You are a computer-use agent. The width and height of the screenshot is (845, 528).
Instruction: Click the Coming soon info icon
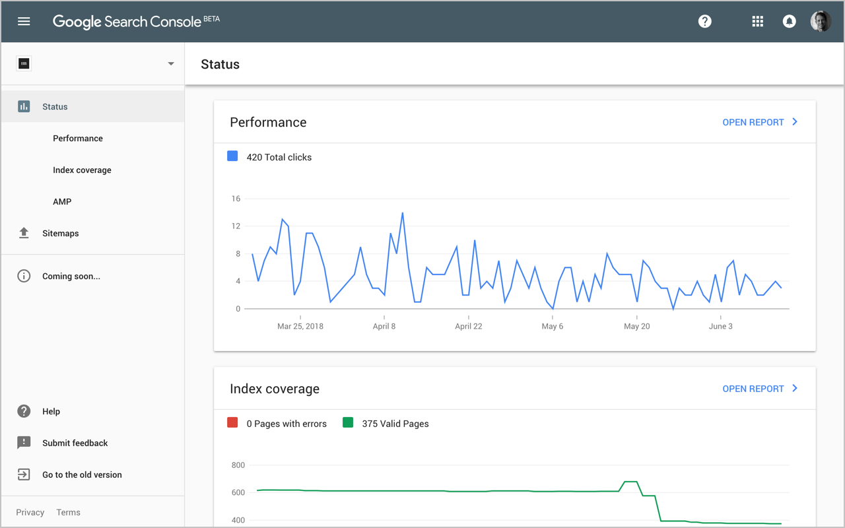[24, 276]
